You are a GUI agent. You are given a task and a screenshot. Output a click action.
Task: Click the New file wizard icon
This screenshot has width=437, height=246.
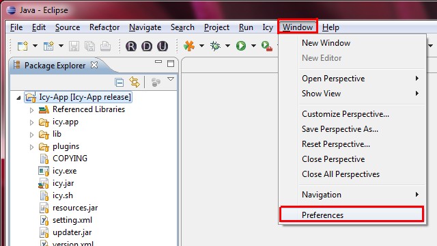[23, 46]
